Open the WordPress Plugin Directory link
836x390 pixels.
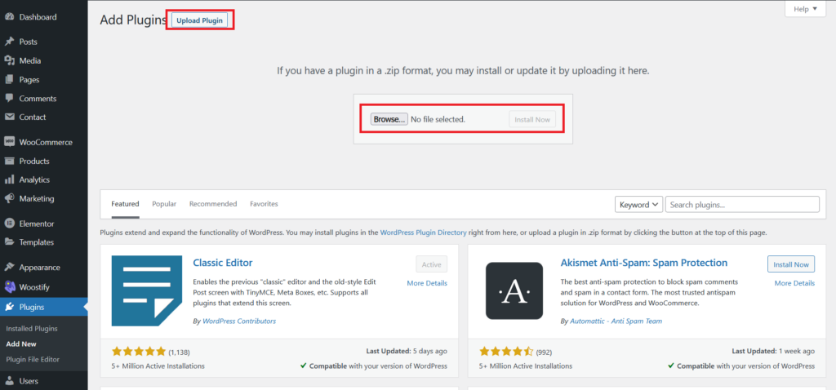(424, 233)
